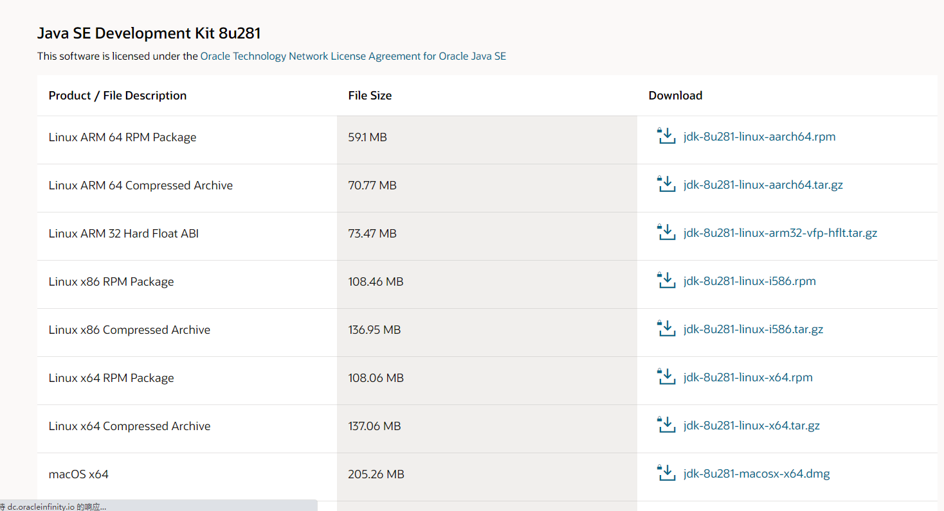
Task: Click download icon for jdk-8u281-linux-aarch64.rpm
Action: (666, 136)
